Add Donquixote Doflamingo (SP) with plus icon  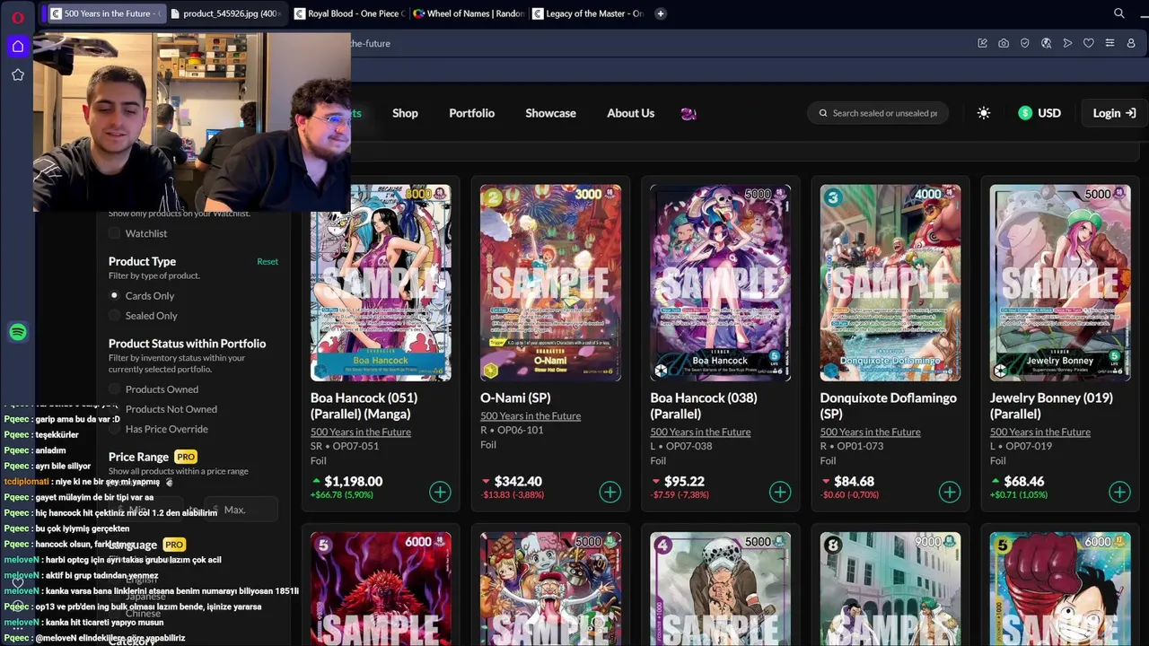(x=950, y=492)
